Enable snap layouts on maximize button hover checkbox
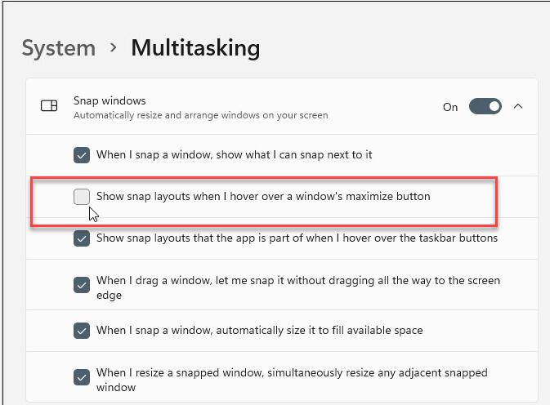The height and width of the screenshot is (405, 550). coord(82,197)
